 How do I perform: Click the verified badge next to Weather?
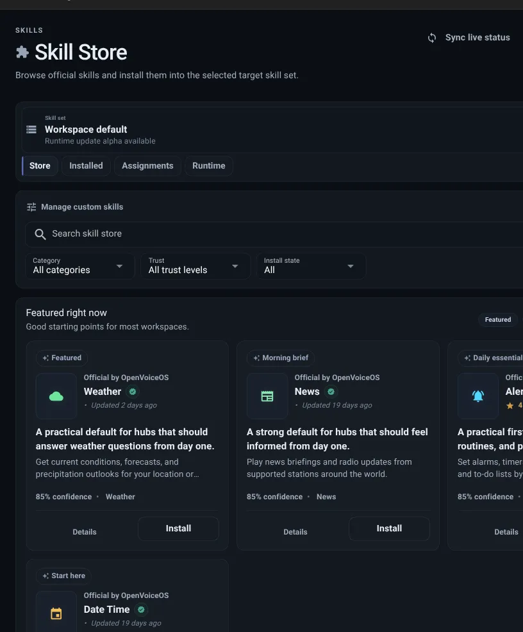132,391
